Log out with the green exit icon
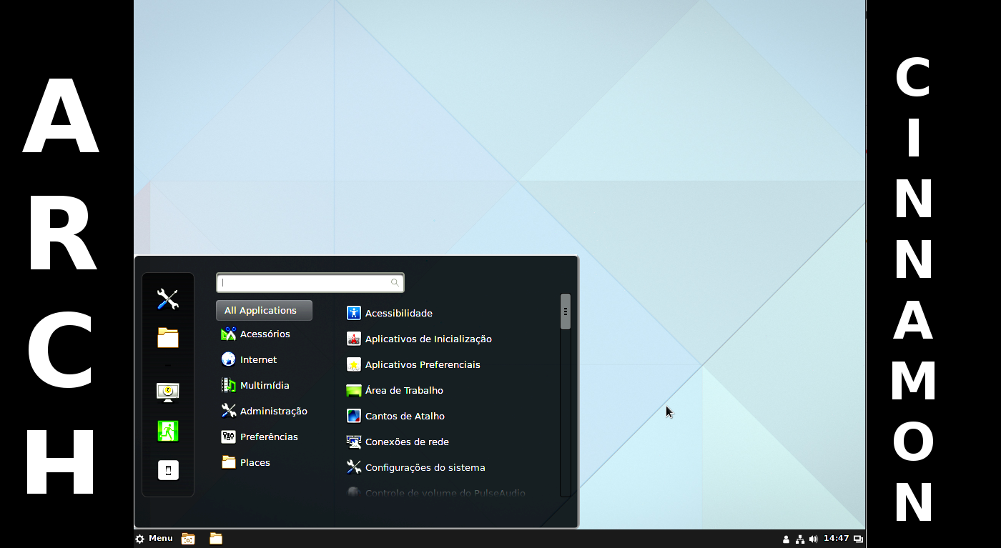This screenshot has width=1001, height=548. pyautogui.click(x=168, y=430)
